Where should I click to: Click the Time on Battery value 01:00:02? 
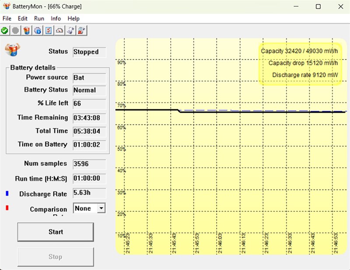click(x=89, y=145)
